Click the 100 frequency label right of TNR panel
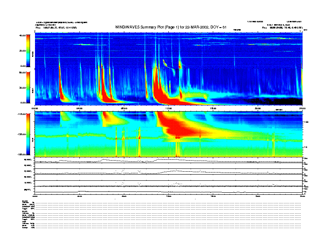Viewport: 326px width, 252px height. click(306, 122)
